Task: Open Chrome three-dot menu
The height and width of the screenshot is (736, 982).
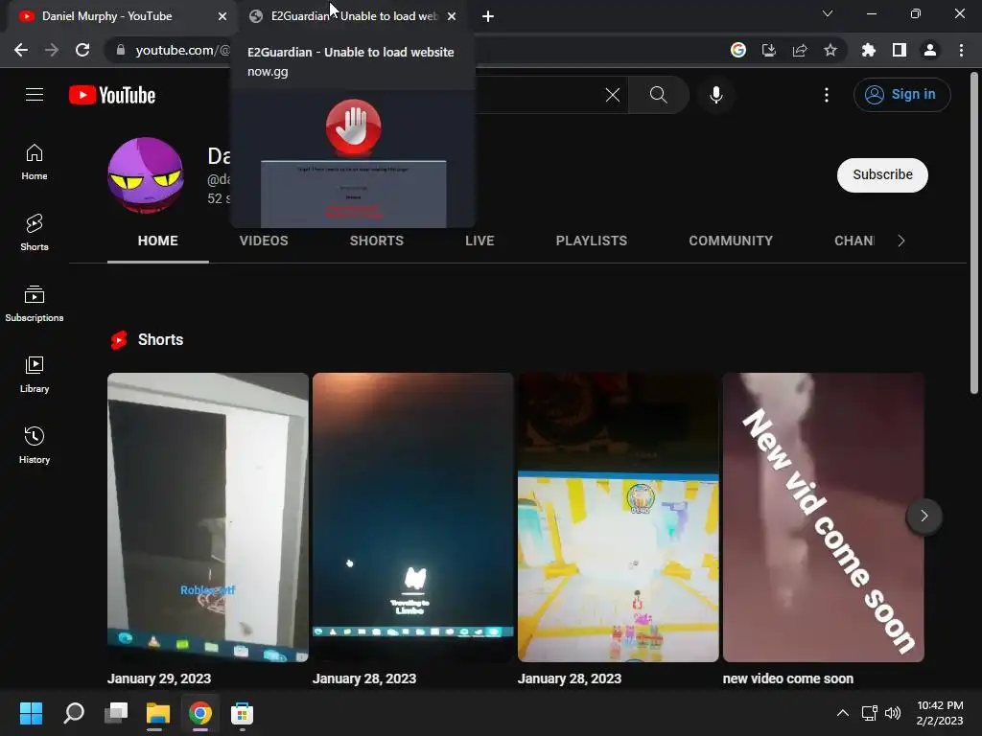Action: click(x=961, y=50)
